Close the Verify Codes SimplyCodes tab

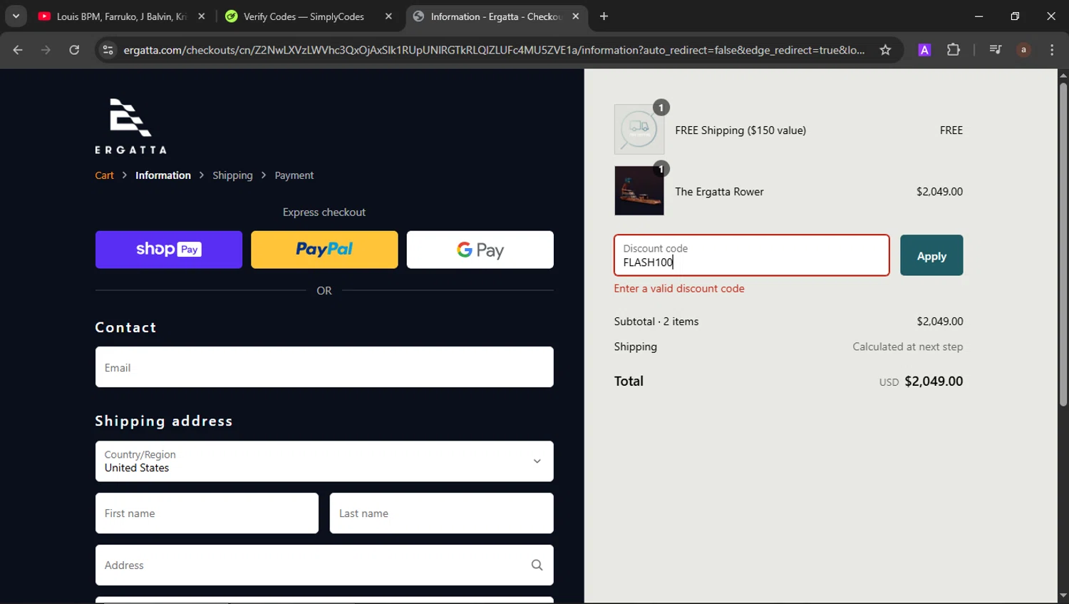pos(388,16)
